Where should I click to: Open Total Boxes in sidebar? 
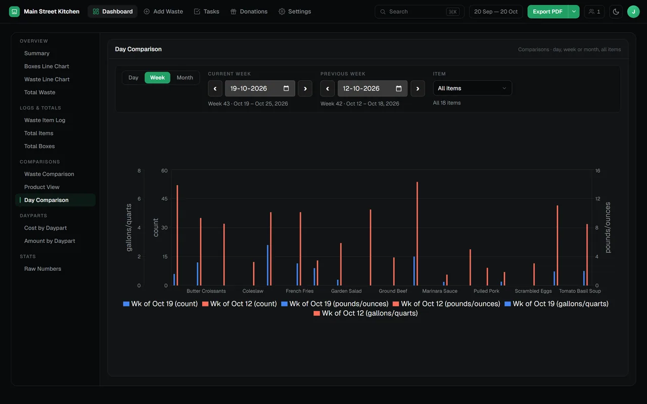pyautogui.click(x=55, y=146)
